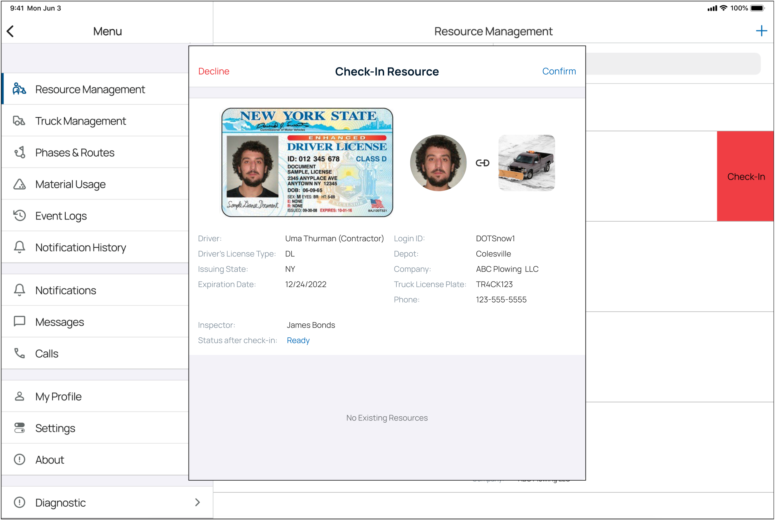Click the snow plow truck thumbnail

[527, 163]
